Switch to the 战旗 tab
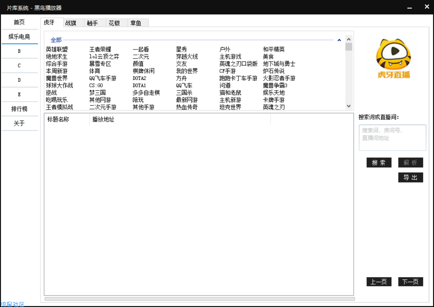This screenshot has height=307, width=434. (73, 23)
